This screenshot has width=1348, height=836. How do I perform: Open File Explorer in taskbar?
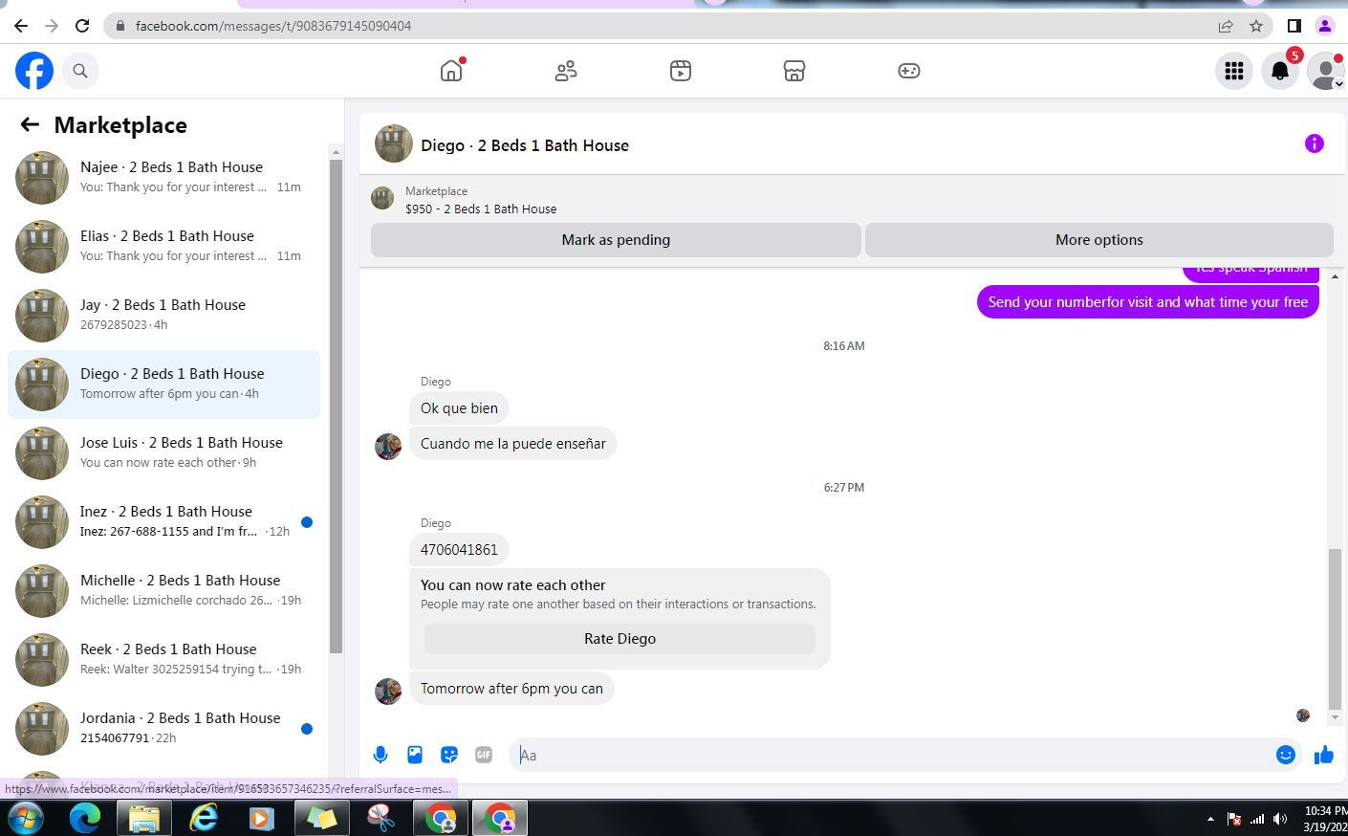coord(143,819)
